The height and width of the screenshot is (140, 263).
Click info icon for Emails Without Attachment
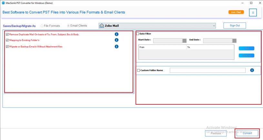116,47
